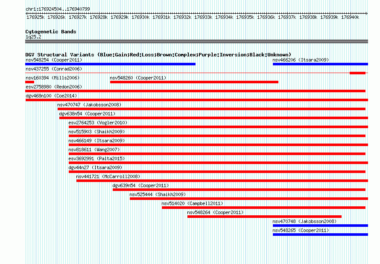This screenshot has height=264, width=380.
Task: Open nsv466149 (Itsara2009) variant label
Action: tap(96, 141)
